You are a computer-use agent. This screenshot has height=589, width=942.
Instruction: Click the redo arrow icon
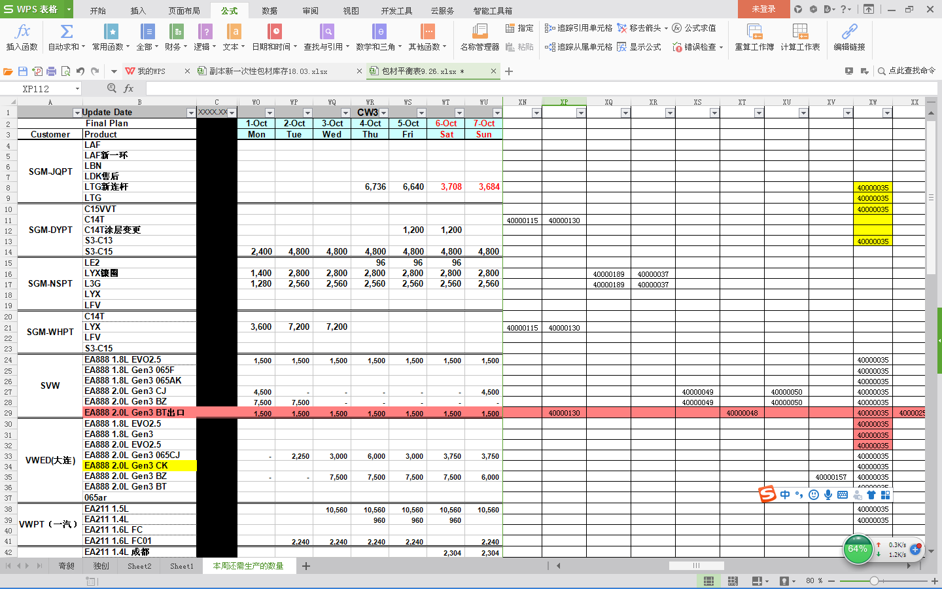[95, 71]
